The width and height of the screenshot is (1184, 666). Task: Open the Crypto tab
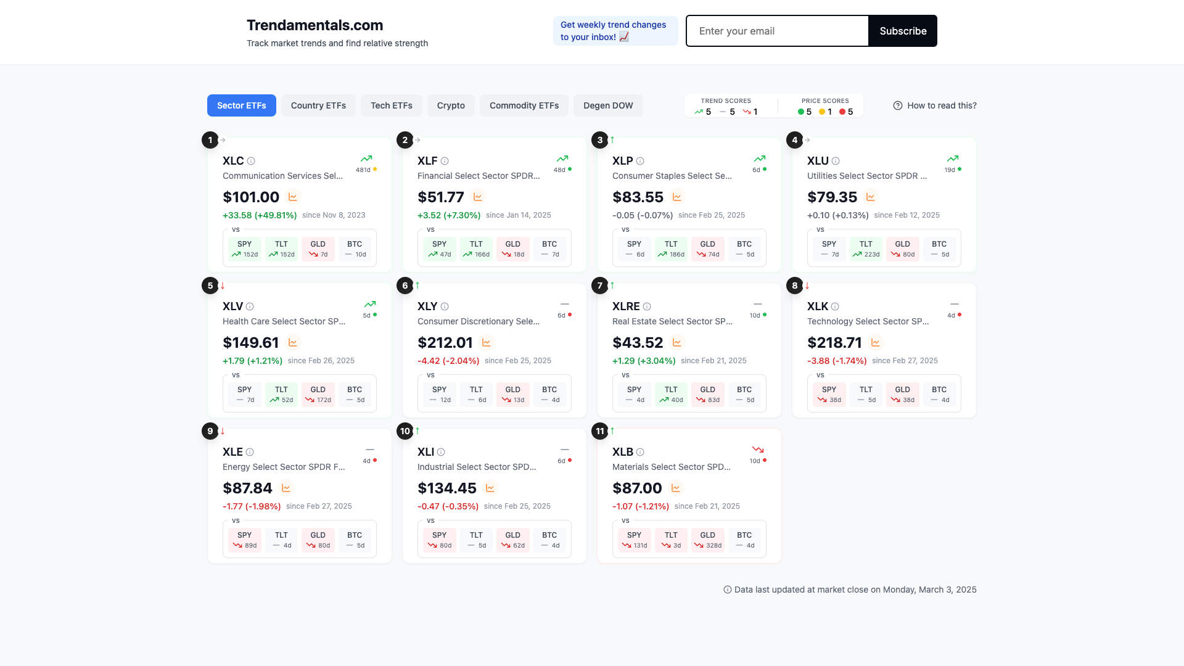point(451,105)
